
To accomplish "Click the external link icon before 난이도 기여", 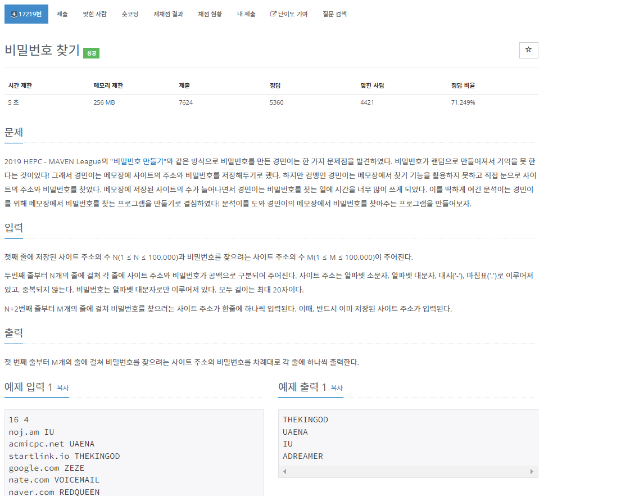I will [273, 14].
